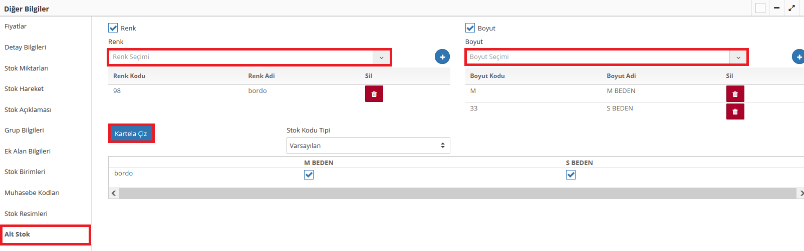Viewport: 804px width, 251px height.
Task: Click the plus icon next to Boyut Seçimi
Action: (798, 57)
